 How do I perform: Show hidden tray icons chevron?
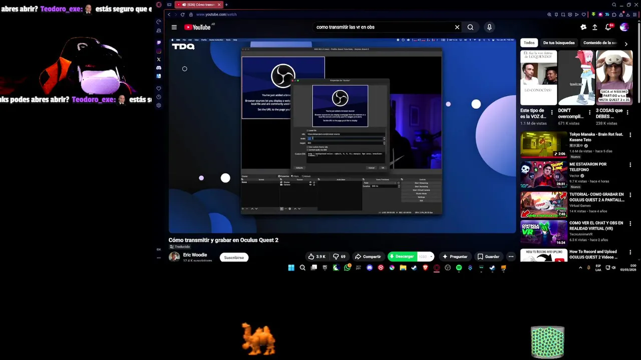coord(580,268)
